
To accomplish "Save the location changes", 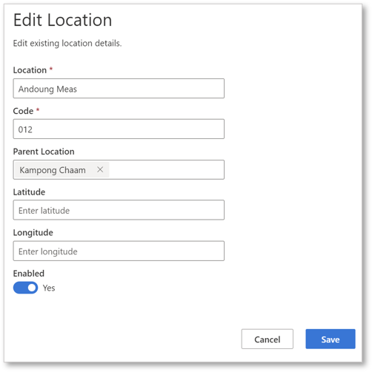I will coord(331,339).
